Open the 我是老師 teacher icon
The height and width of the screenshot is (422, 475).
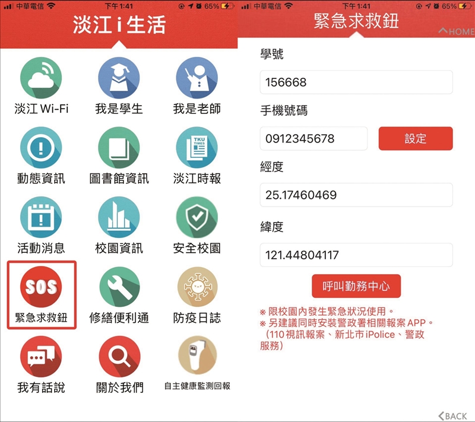(x=197, y=80)
